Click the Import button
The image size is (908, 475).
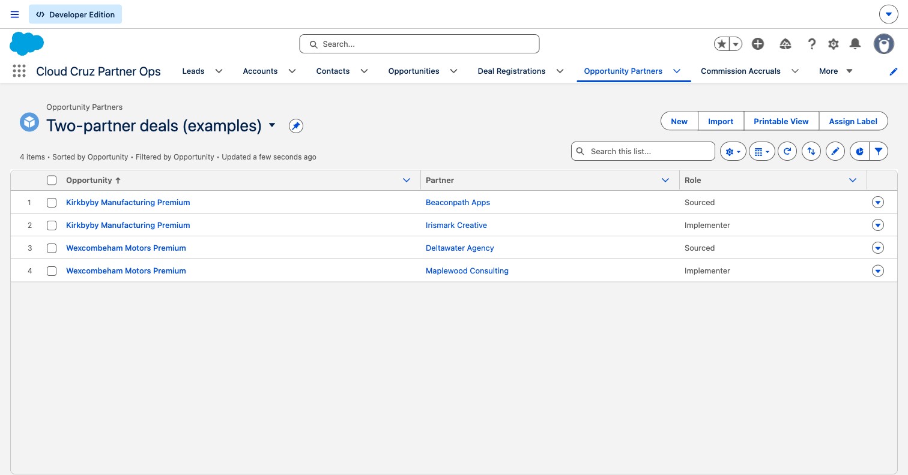pyautogui.click(x=721, y=121)
